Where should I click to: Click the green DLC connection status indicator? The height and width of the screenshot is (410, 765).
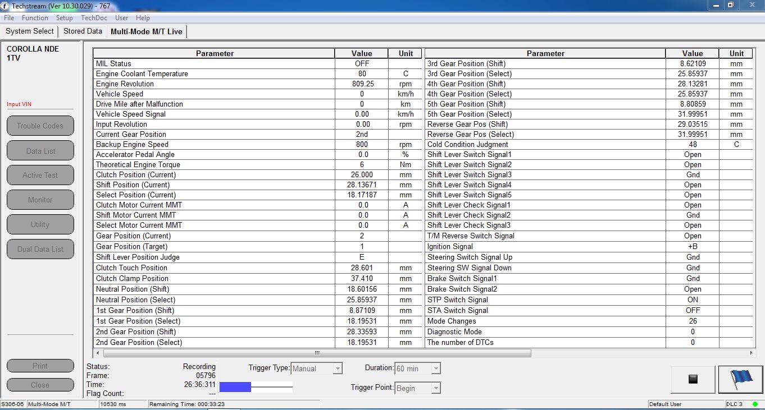click(x=755, y=404)
